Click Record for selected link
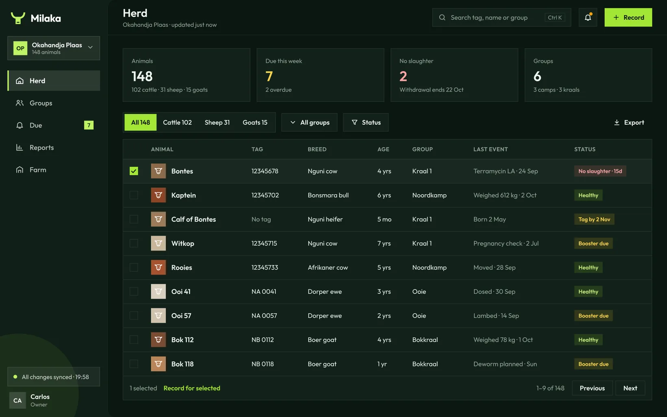 pyautogui.click(x=192, y=388)
